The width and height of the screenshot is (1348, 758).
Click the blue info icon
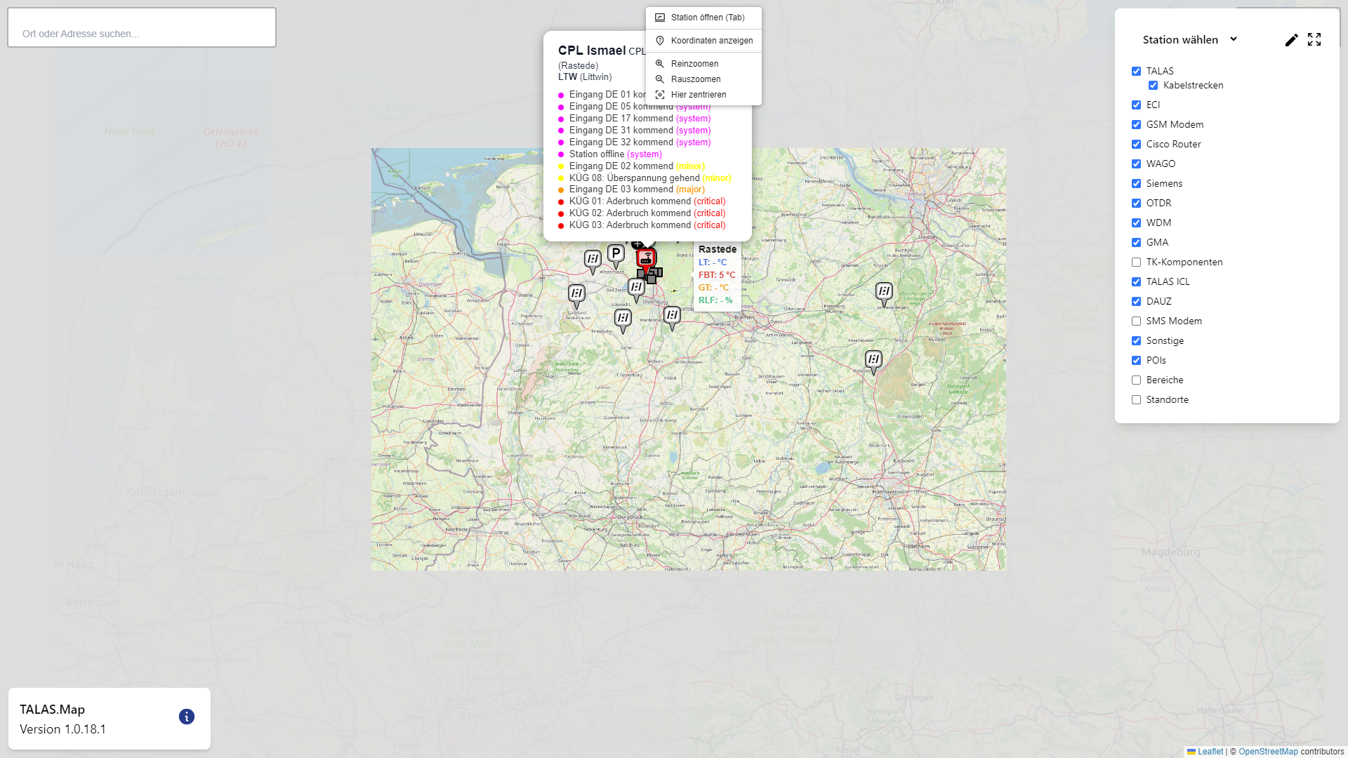186,717
